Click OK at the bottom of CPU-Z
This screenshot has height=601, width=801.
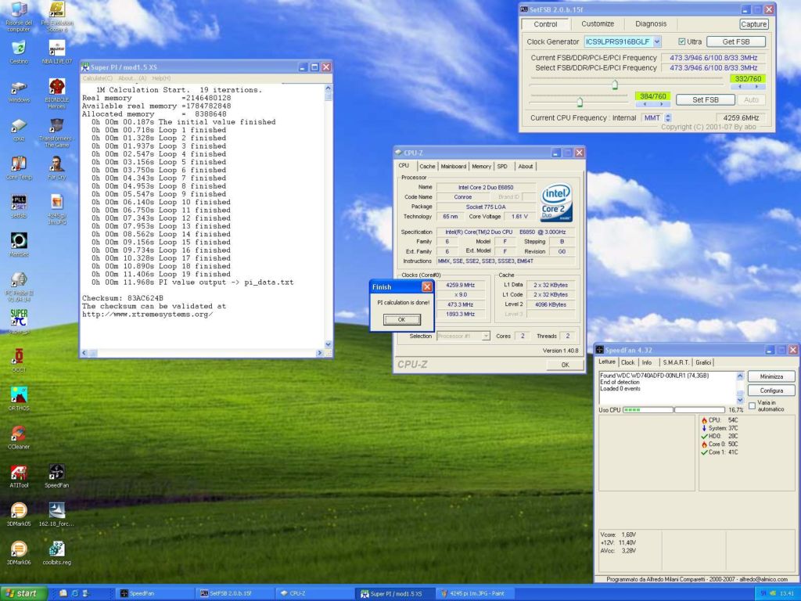click(x=565, y=365)
